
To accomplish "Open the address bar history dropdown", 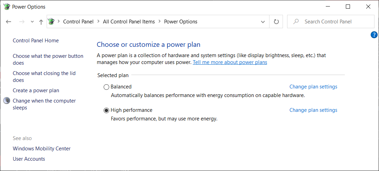I will coord(263,22).
